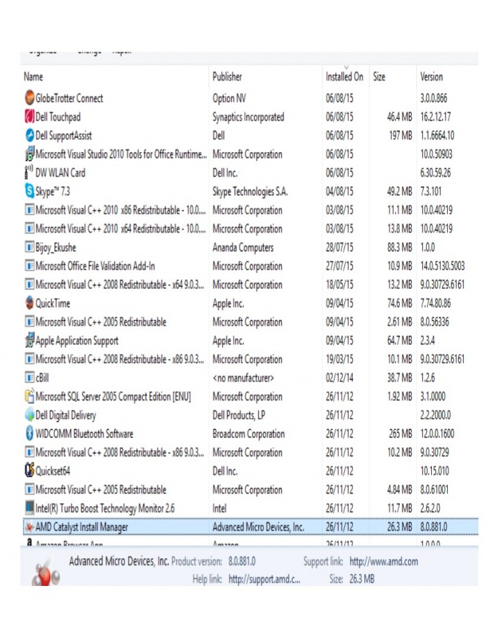486x629 pixels.
Task: Select the 'Bijoy_Ekushe' program name
Action: pyautogui.click(x=56, y=248)
